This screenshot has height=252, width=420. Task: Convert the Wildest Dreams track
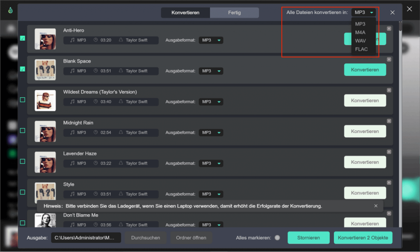365,101
